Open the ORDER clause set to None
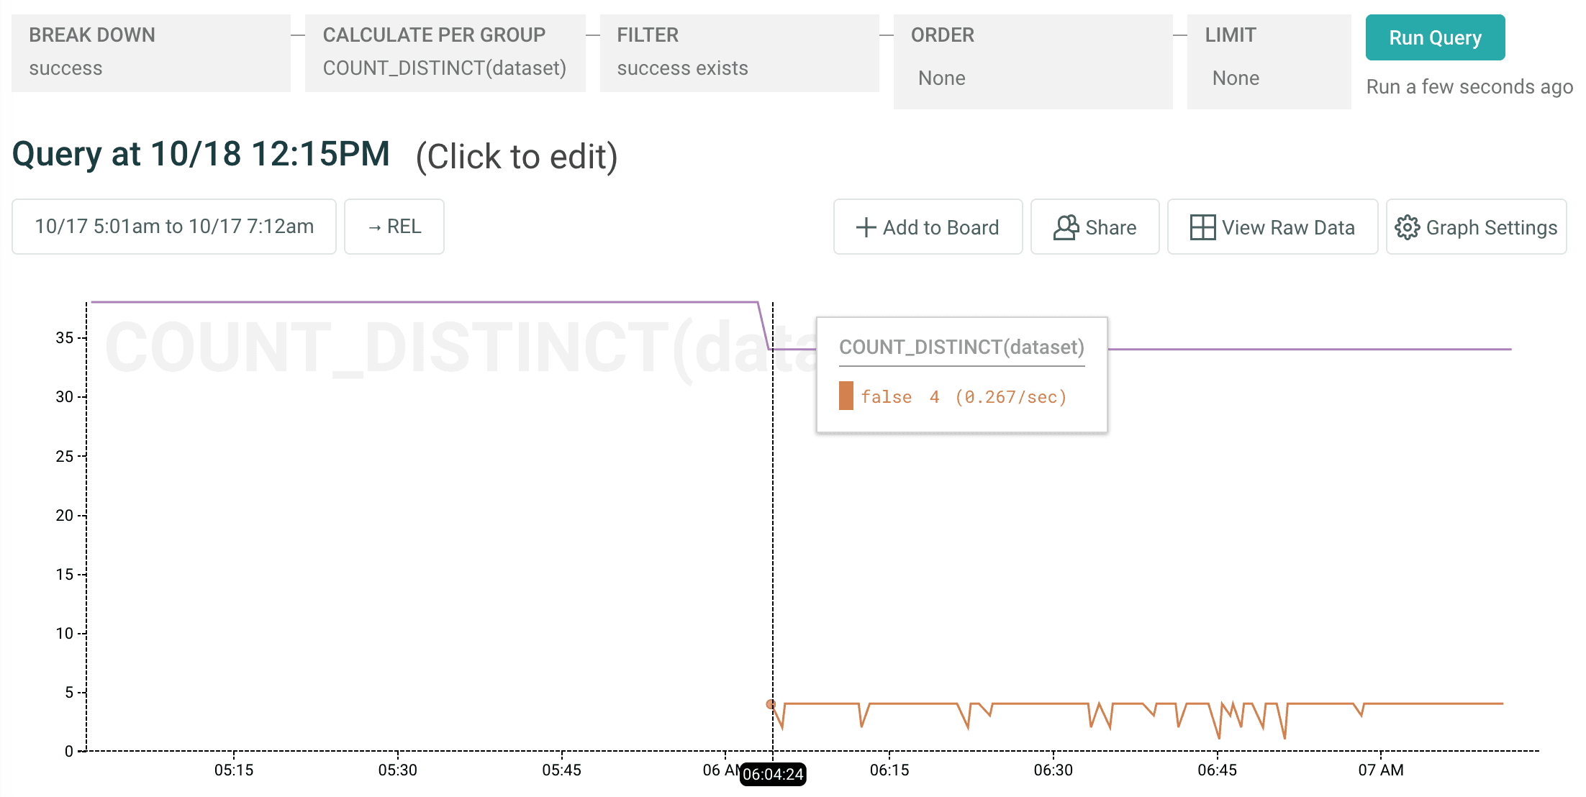Screen dimensions: 1586x797 tap(1033, 61)
